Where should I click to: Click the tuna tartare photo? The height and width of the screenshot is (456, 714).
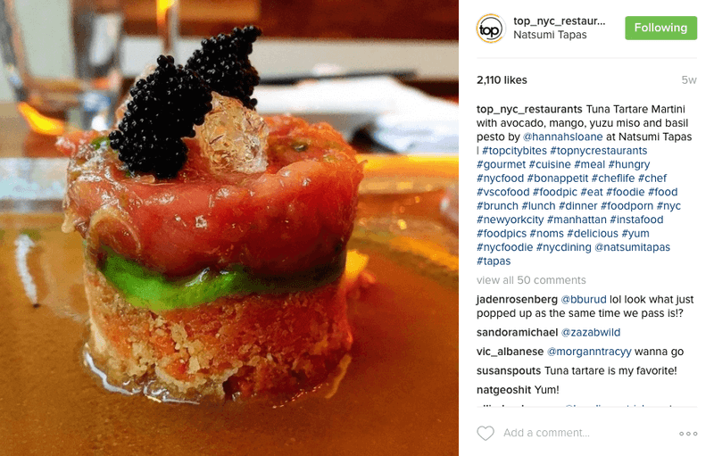[229, 228]
